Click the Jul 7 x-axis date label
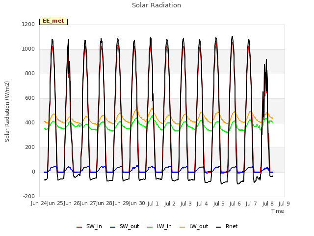 click(251, 204)
